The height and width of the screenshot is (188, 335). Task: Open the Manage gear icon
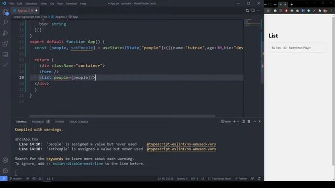tap(5, 171)
